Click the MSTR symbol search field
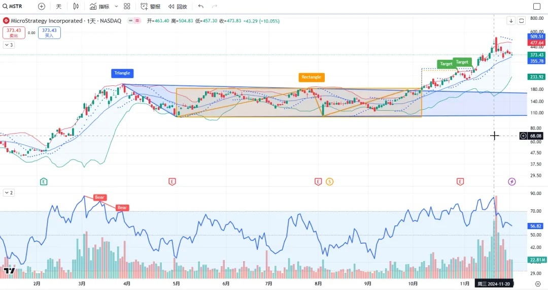 pos(15,7)
